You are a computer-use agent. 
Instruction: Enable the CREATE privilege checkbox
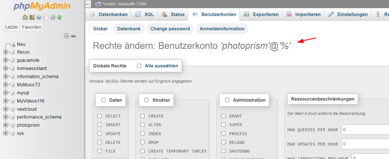point(143,116)
